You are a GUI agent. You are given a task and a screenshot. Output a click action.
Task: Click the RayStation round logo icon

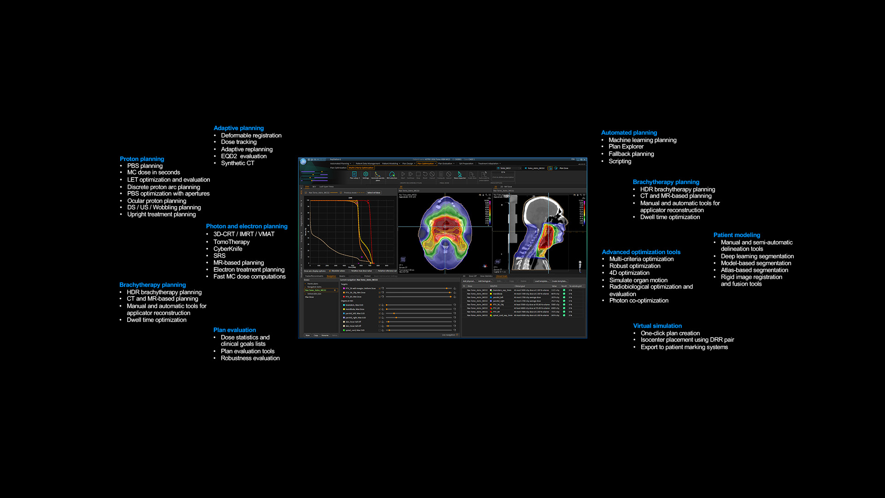(303, 161)
